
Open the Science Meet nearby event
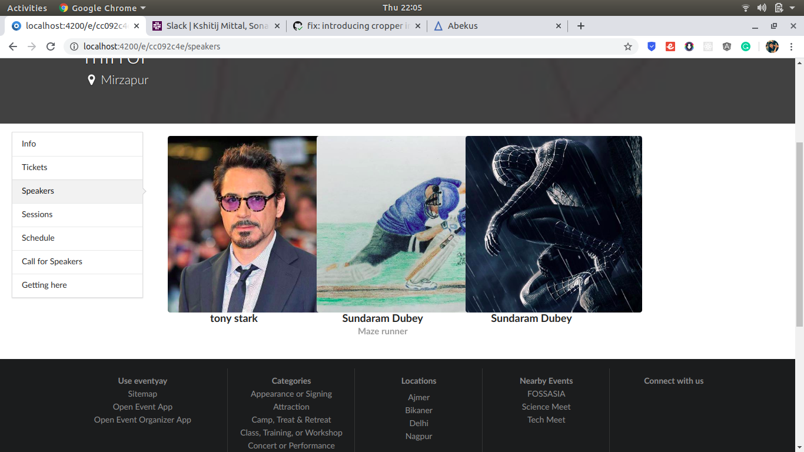[546, 407]
